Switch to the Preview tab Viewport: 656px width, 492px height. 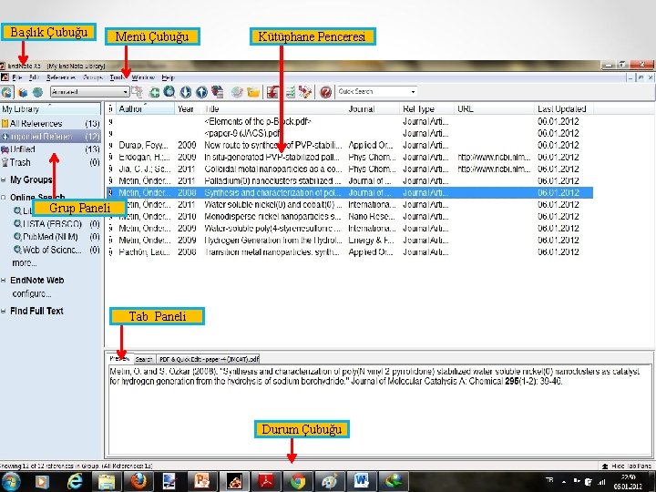coord(119,359)
